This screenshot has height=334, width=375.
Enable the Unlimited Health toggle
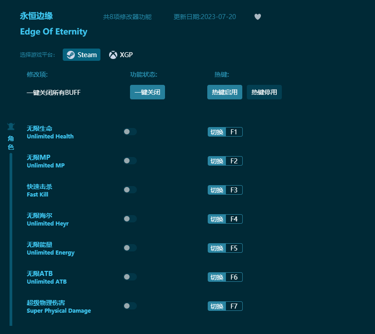click(130, 132)
